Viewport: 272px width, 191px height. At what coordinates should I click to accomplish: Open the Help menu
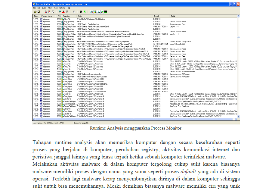point(68,8)
